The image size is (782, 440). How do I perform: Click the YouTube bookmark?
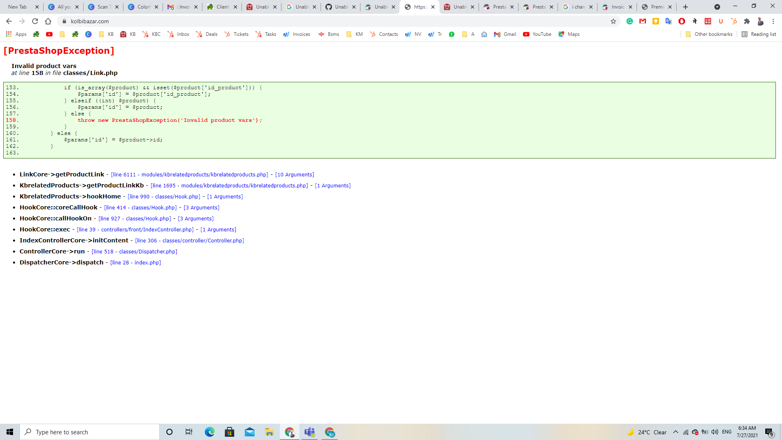pyautogui.click(x=537, y=34)
